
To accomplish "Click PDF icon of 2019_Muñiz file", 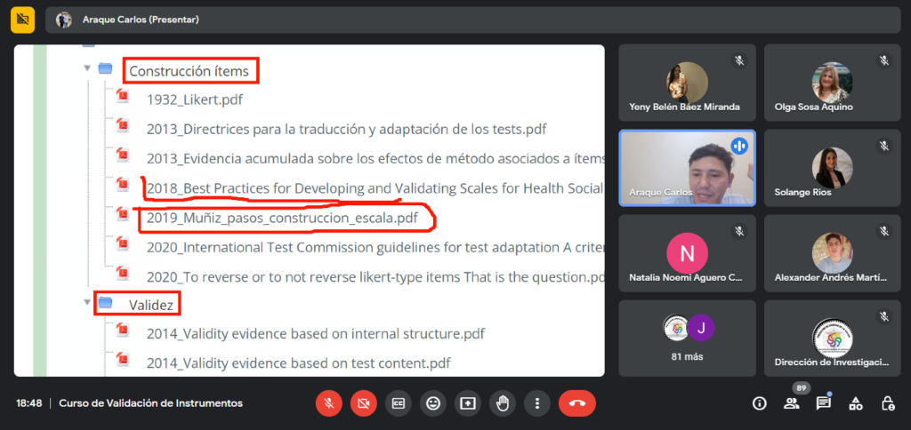I will 122,215.
